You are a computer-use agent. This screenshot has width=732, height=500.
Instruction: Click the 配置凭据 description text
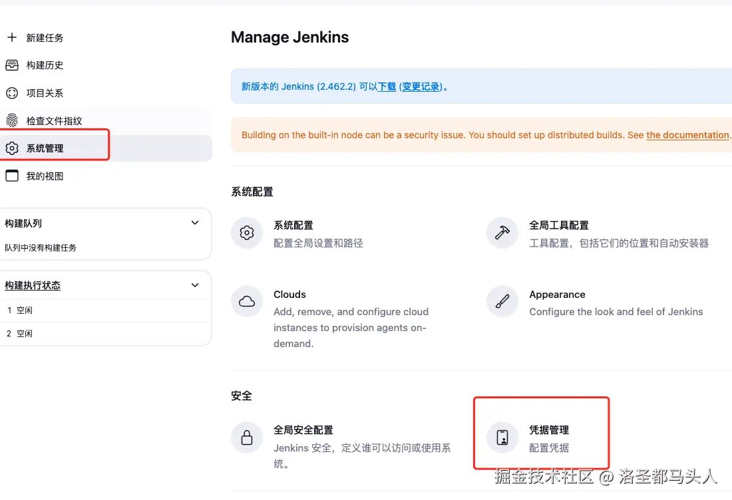[x=549, y=447]
